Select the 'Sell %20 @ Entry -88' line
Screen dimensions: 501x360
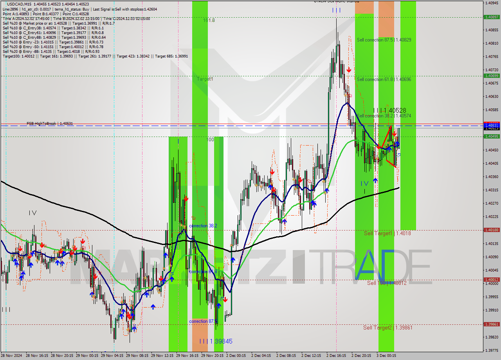point(51,51)
